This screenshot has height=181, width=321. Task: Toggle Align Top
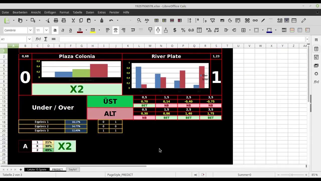point(150,30)
